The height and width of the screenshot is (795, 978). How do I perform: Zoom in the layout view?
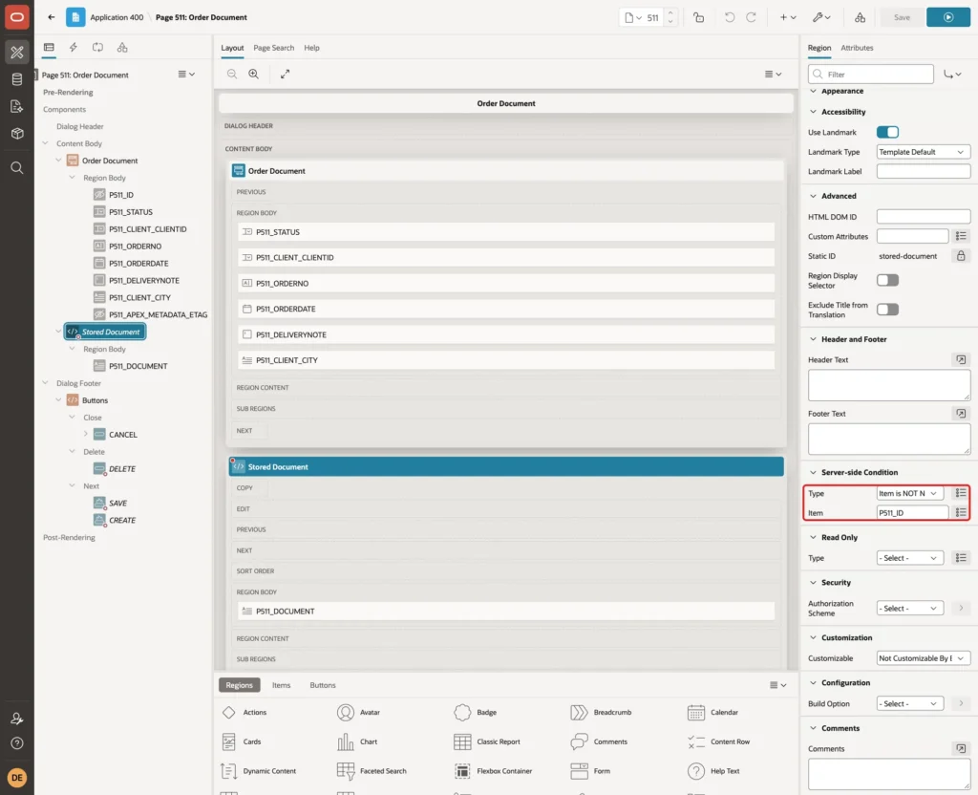254,74
